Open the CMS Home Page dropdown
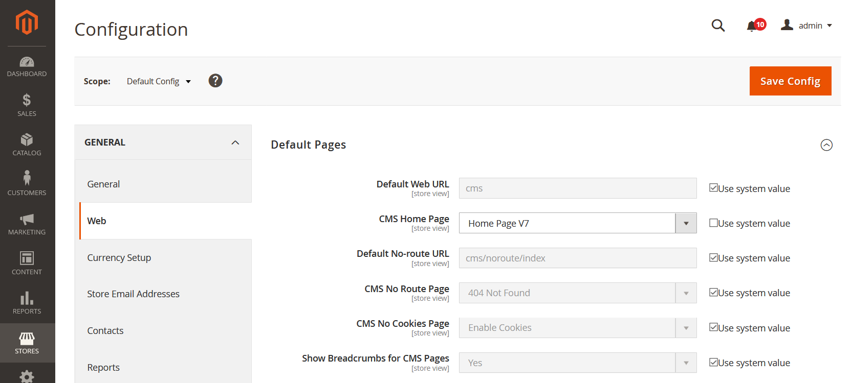Image resolution: width=851 pixels, height=383 pixels. coord(578,223)
